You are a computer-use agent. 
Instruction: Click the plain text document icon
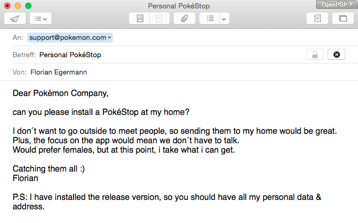tap(160, 18)
